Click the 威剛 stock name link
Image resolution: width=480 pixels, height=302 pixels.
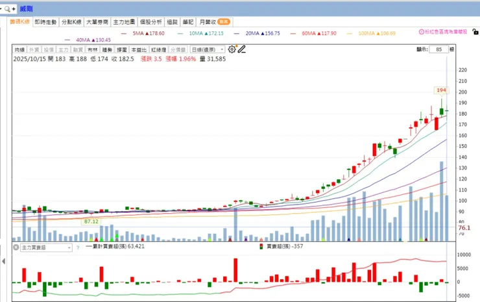coord(27,9)
